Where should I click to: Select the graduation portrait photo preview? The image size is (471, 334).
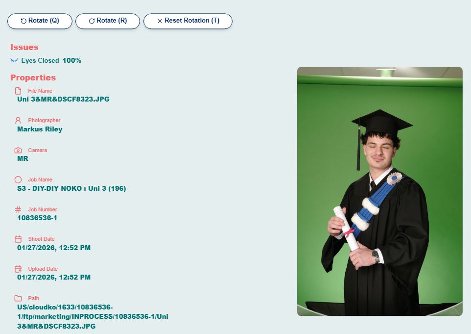(379, 191)
